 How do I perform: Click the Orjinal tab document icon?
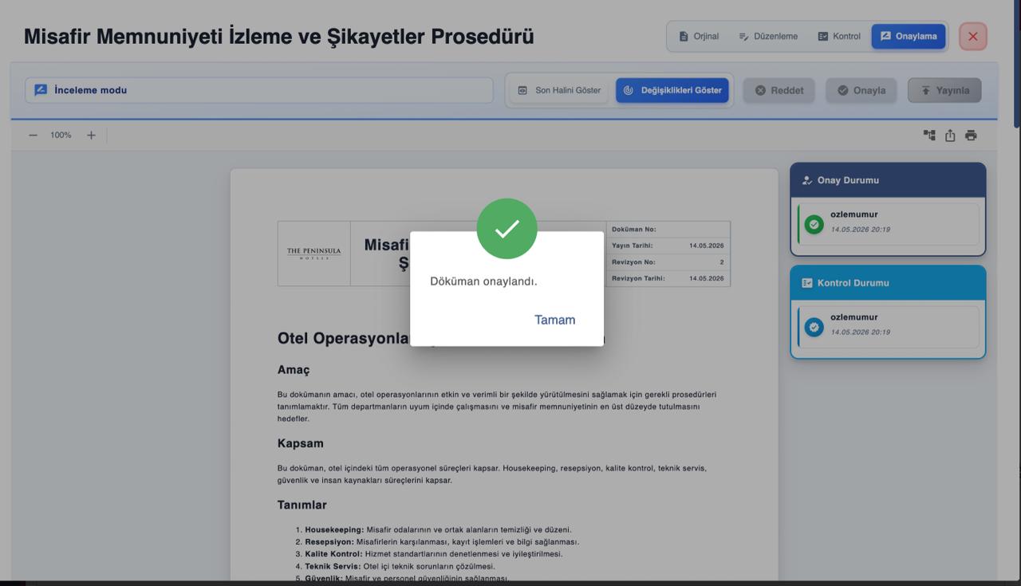[x=684, y=37]
